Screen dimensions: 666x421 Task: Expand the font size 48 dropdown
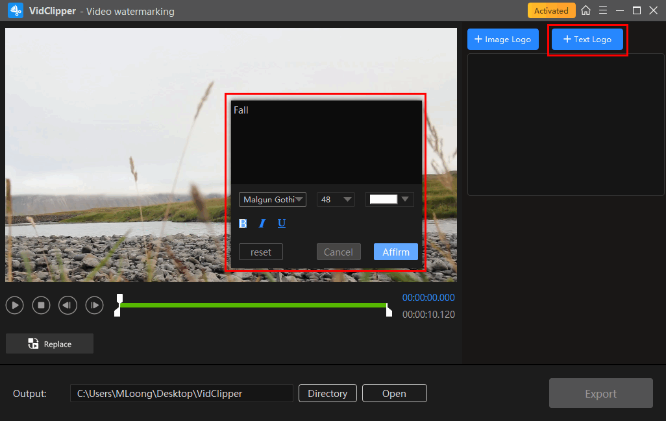(336, 200)
